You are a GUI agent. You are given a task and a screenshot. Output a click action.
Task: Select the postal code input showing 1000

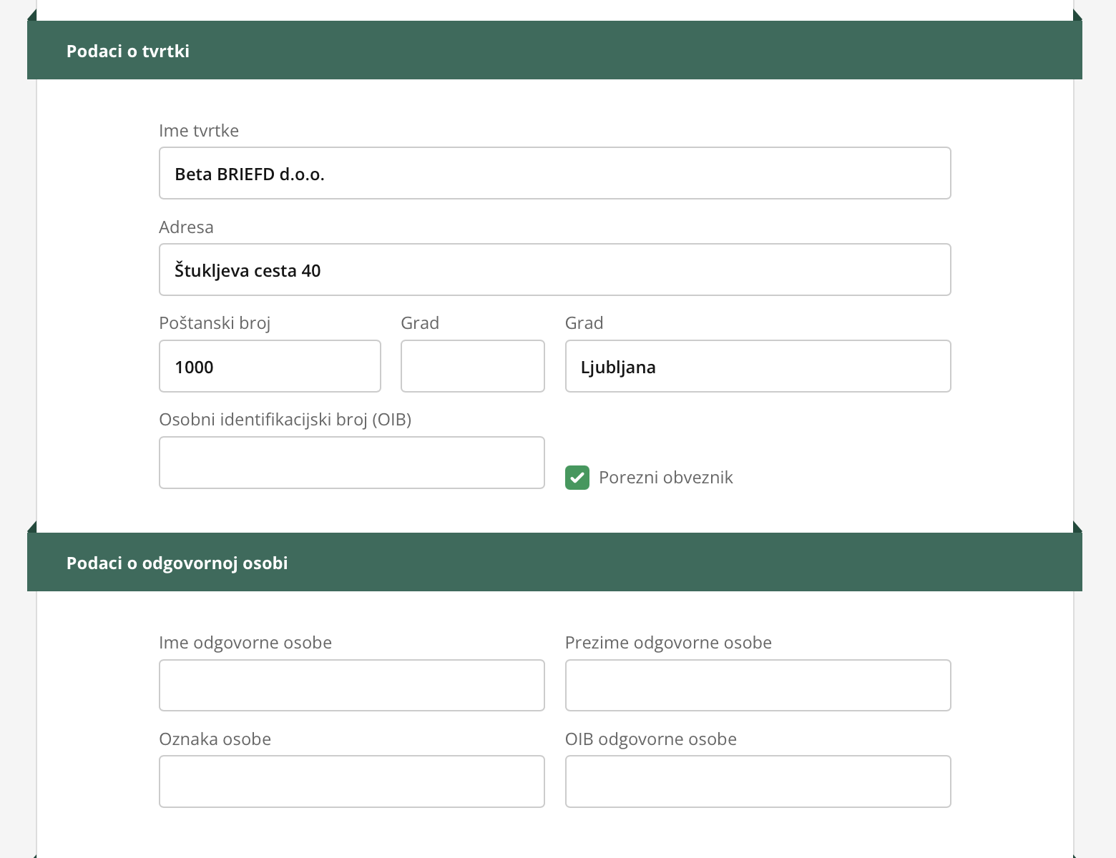270,367
